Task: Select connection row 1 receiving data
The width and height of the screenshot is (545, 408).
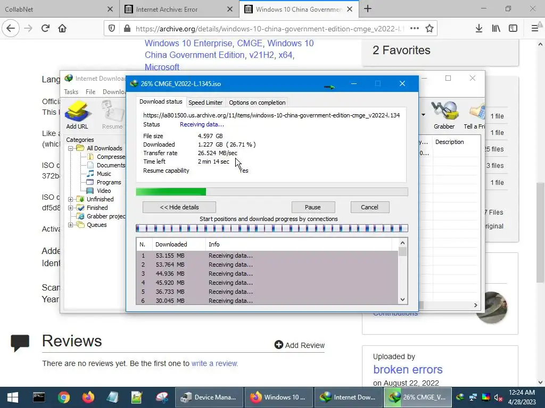Action: pos(267,256)
